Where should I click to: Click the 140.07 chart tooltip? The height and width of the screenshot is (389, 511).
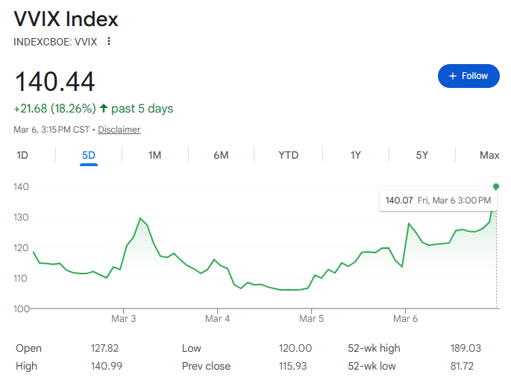point(438,200)
